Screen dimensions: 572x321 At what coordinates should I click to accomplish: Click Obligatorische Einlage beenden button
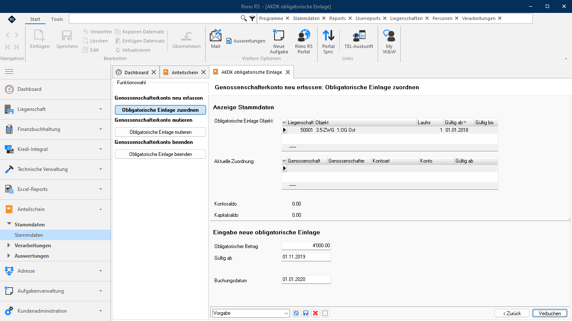[x=160, y=154]
